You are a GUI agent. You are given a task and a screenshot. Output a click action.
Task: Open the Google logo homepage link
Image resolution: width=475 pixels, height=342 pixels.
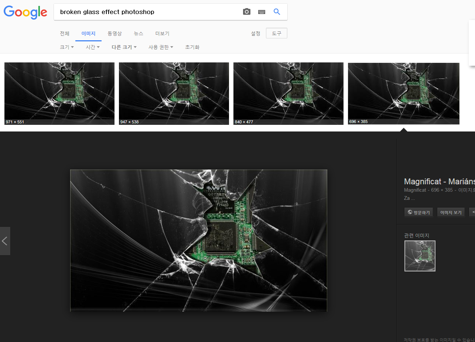pos(25,12)
